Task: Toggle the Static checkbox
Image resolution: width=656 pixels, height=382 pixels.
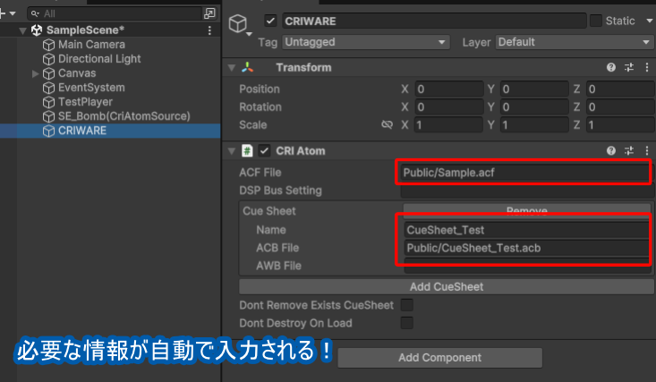Action: 596,21
